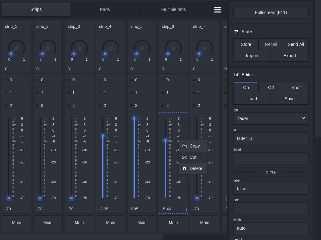Click the strip_1 rotary knob

coord(17,48)
